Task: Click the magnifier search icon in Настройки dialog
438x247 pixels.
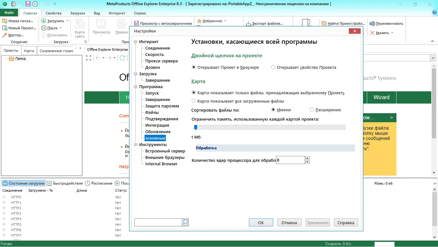Action: click(x=185, y=222)
